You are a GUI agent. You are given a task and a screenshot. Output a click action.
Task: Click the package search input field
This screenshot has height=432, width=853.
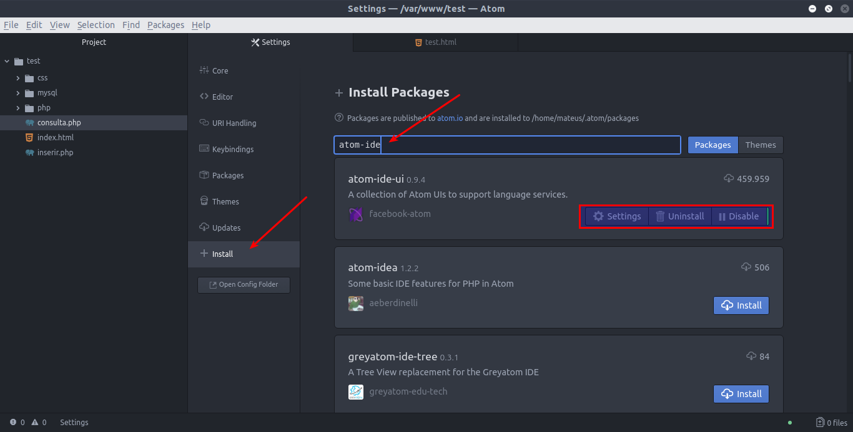click(507, 145)
